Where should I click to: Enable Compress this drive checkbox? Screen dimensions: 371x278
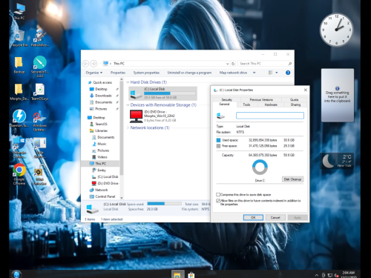coord(218,194)
